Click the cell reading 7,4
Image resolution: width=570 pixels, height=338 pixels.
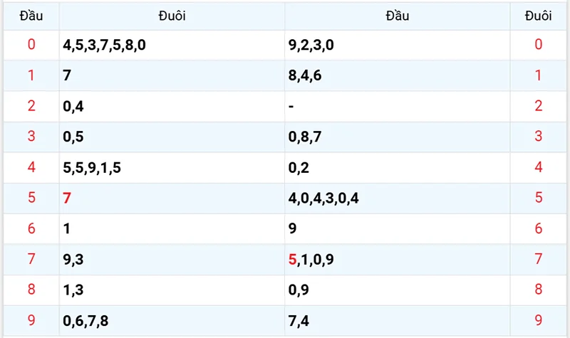click(x=299, y=321)
